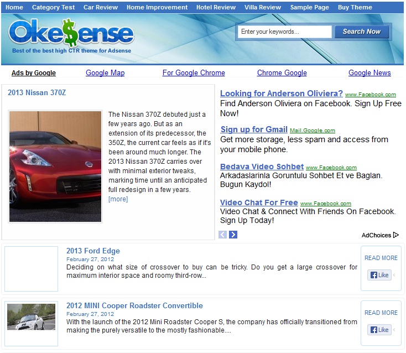Open Ads by Google link
Screen dimensions: 406x353
34,73
